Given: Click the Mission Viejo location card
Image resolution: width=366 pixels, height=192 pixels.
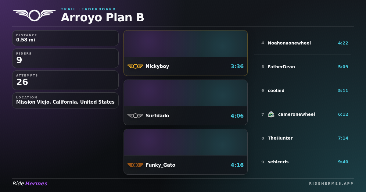Looking at the screenshot, I should [x=65, y=101].
